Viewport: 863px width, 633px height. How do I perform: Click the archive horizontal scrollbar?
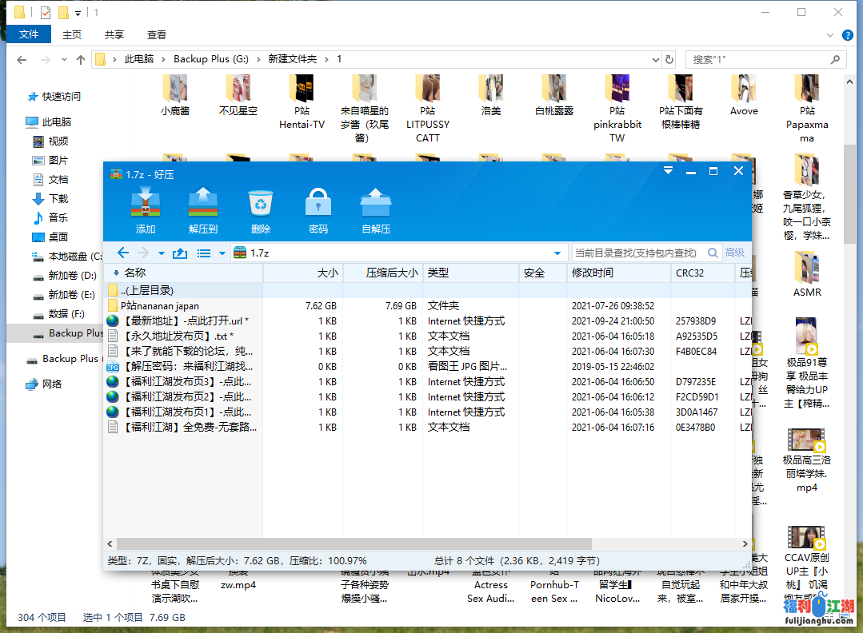click(360, 543)
